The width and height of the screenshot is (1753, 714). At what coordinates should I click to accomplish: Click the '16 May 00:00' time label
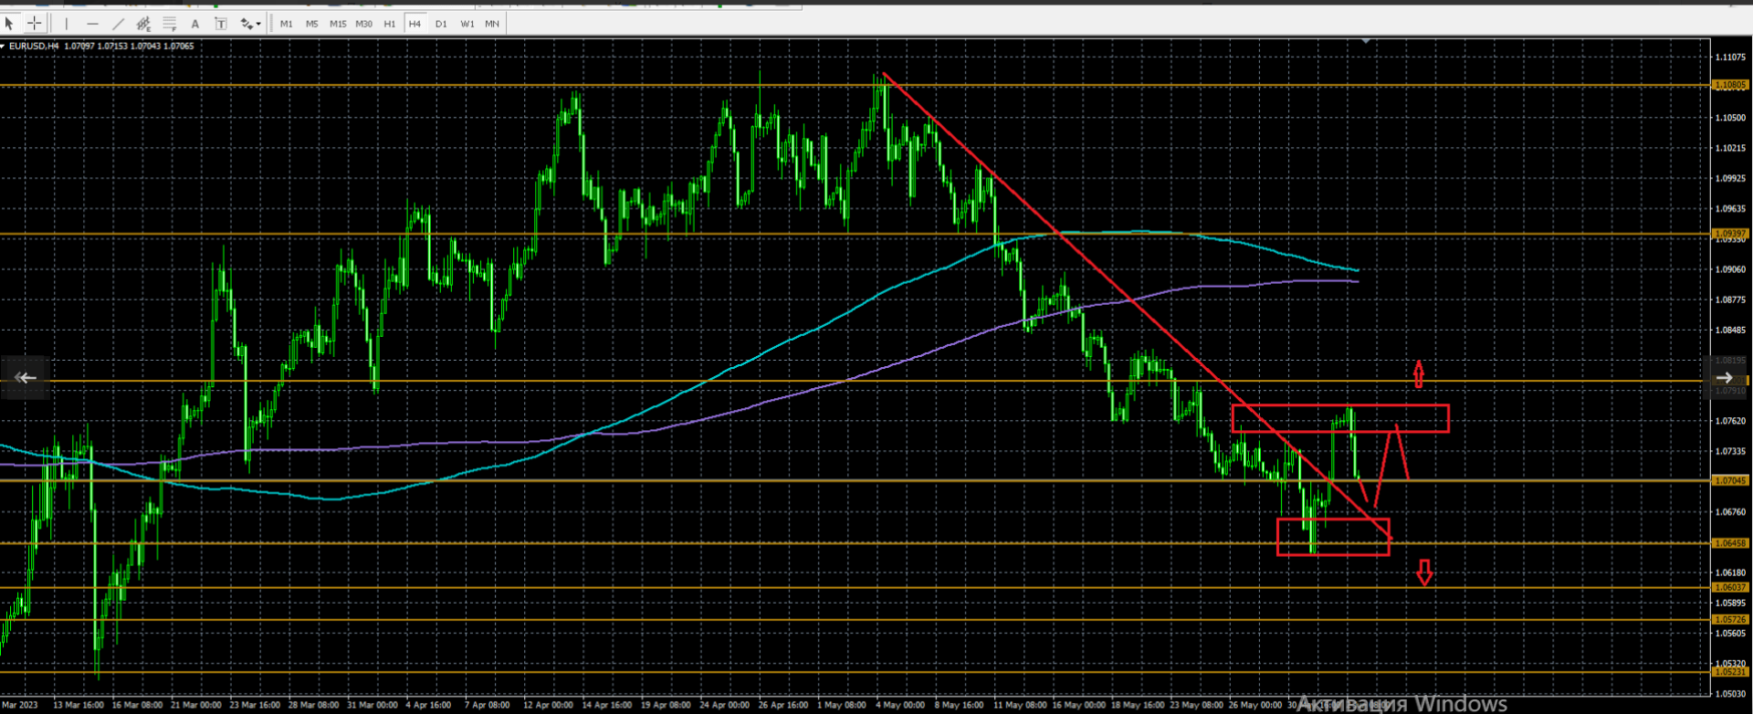[x=1078, y=705]
